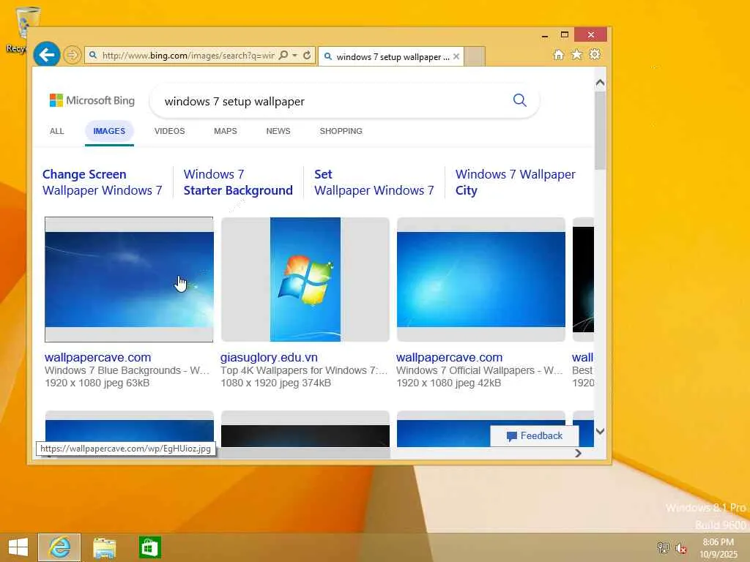Screen dimensions: 750x562
Task: Click the vertical scrollbar up arrow
Action: pyautogui.click(x=601, y=83)
